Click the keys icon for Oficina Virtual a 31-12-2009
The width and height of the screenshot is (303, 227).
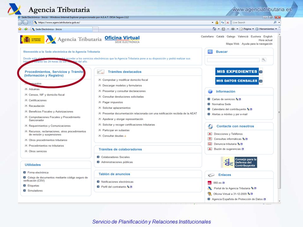[x=210, y=194]
